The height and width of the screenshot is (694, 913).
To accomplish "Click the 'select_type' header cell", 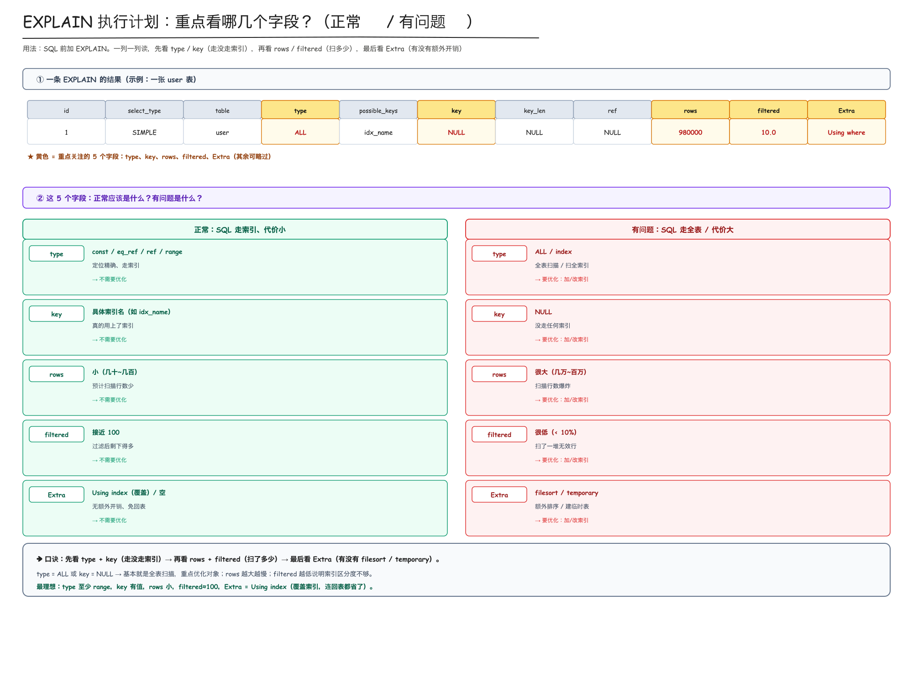I will [x=144, y=110].
